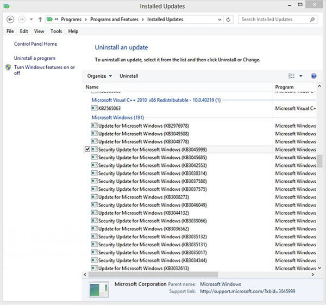
Task: Click the scroll down arrow
Action: point(319,268)
